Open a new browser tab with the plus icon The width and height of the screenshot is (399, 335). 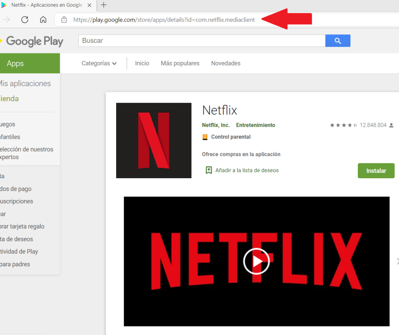click(103, 5)
